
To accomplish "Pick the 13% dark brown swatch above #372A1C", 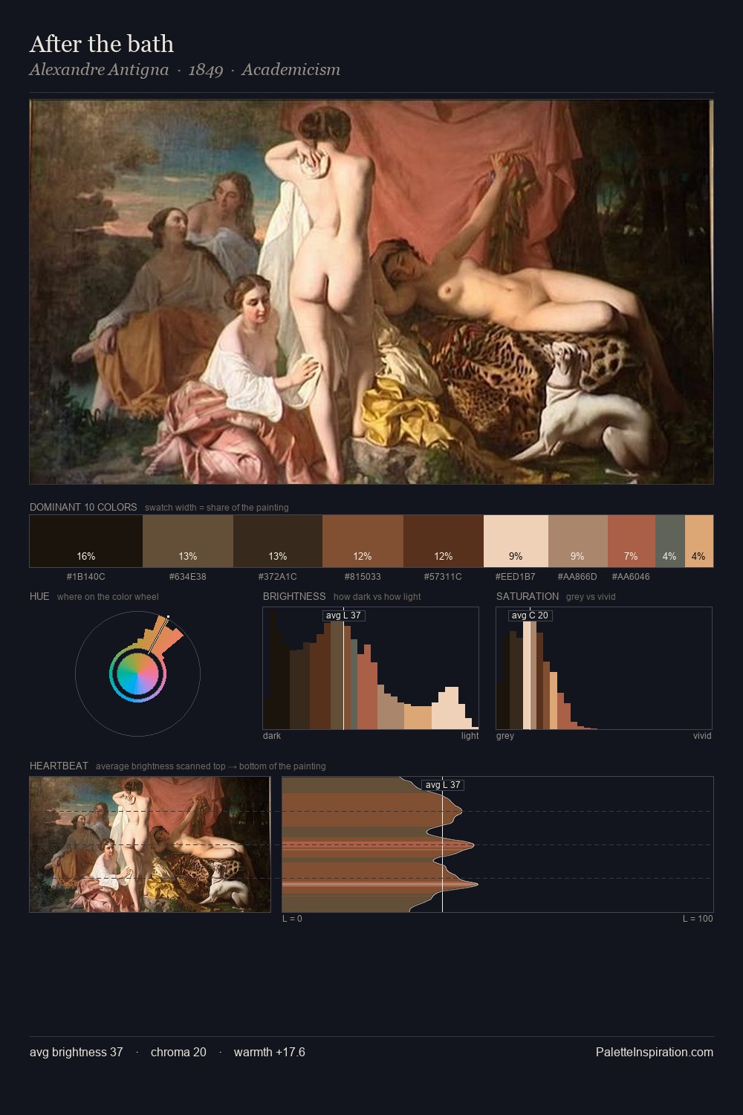I will 278,541.
